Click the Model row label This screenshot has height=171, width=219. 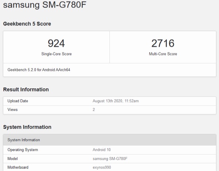tap(12, 159)
